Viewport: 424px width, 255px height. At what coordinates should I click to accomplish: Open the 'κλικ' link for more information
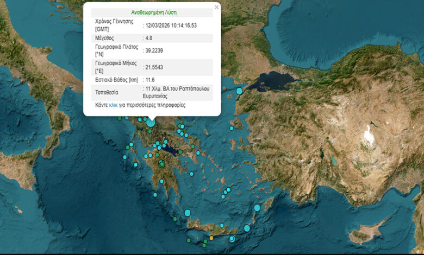[113, 105]
